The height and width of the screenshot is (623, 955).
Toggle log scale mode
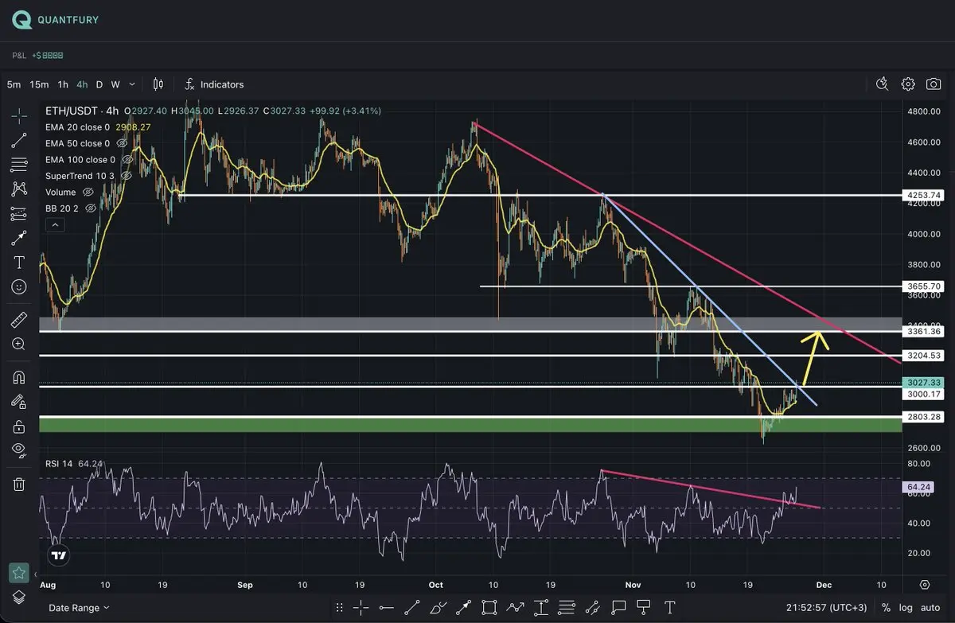tap(906, 608)
